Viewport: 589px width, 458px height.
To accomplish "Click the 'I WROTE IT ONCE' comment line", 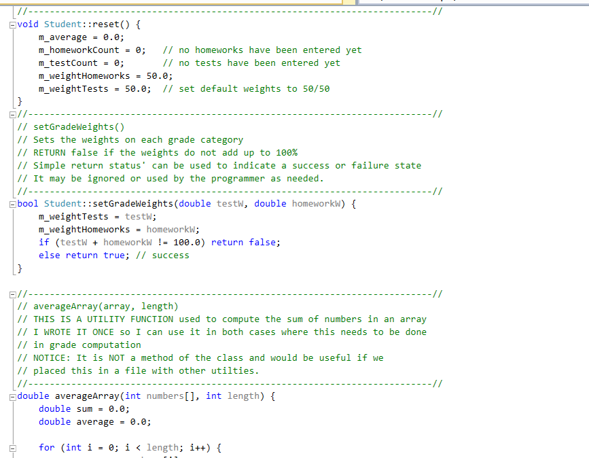I will click(222, 332).
